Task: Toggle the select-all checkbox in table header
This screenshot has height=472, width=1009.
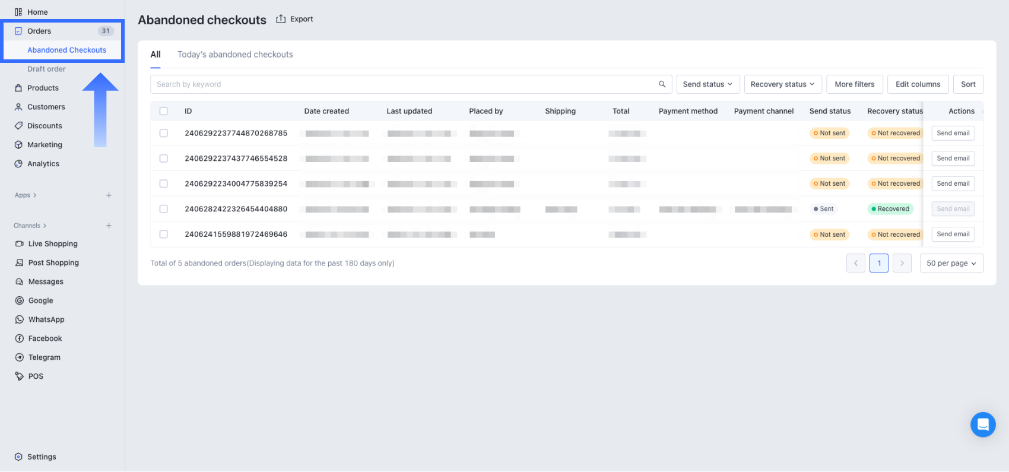Action: point(164,111)
